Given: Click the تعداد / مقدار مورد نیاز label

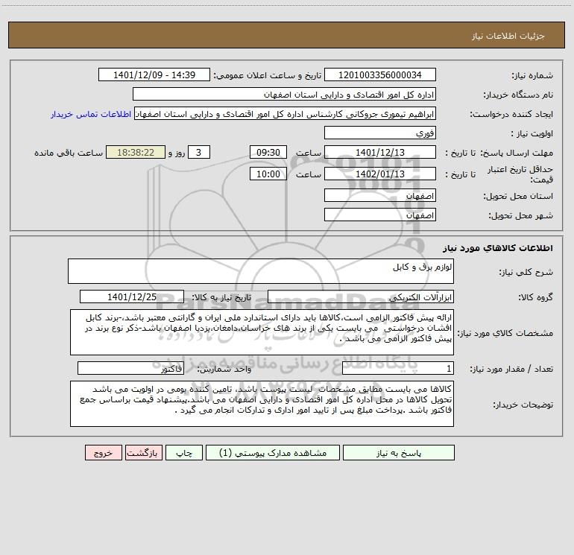Looking at the screenshot, I should [x=511, y=369].
